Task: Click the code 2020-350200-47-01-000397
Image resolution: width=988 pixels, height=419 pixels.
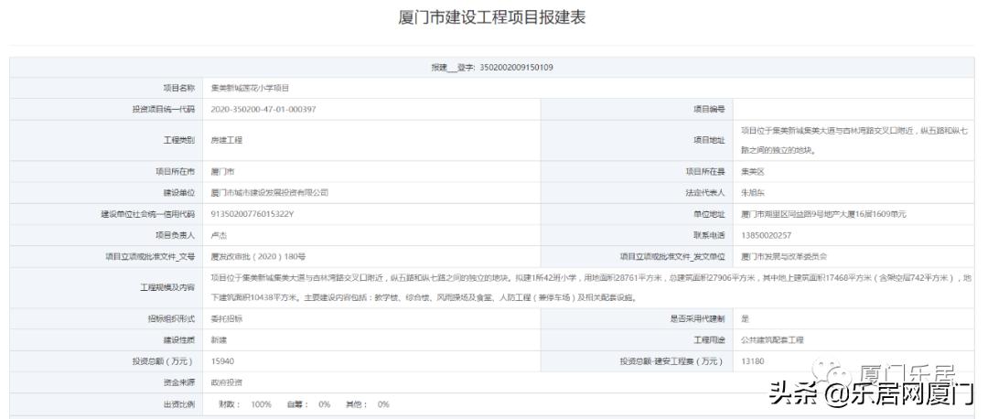Action: [263, 109]
